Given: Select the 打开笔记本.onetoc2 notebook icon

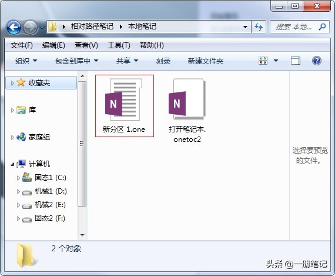Looking at the screenshot, I should [x=187, y=99].
